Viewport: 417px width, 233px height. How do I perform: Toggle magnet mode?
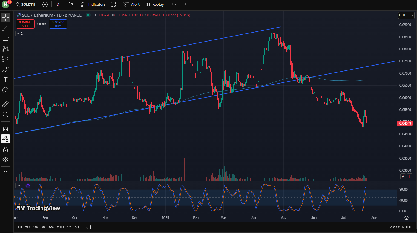click(x=5, y=128)
